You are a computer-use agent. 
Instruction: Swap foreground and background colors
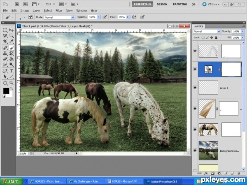(12, 88)
